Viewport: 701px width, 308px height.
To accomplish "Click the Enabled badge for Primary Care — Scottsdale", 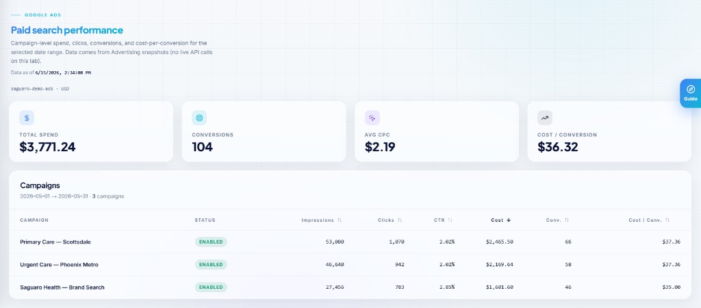I will click(211, 242).
